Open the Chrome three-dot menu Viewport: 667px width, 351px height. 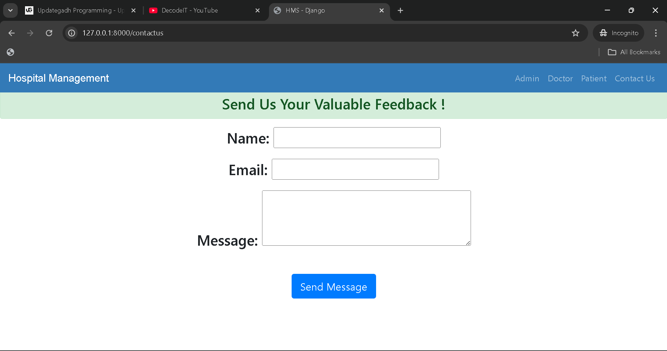pyautogui.click(x=656, y=33)
